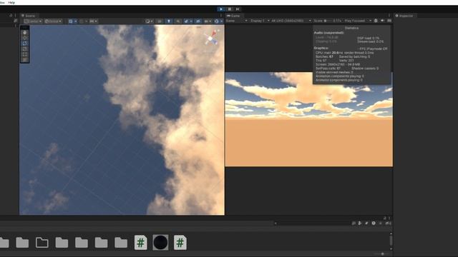Select the folder before the outlined folder
The height and width of the screenshot is (257, 458).
point(22,243)
